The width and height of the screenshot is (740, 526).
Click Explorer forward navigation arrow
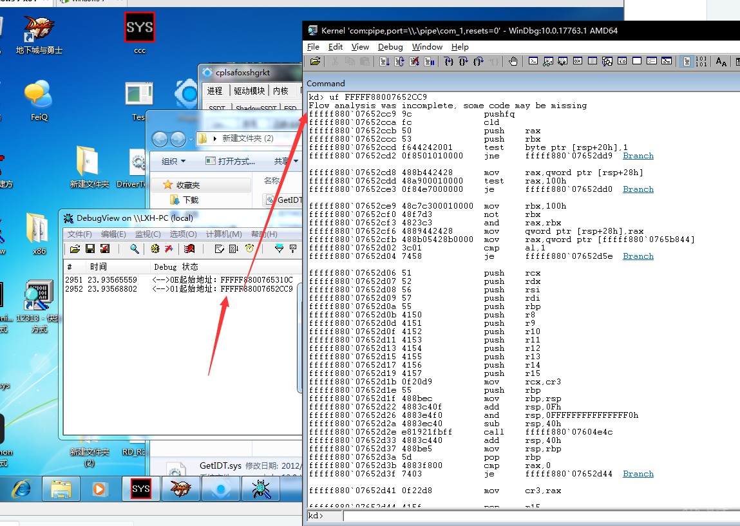click(x=178, y=138)
